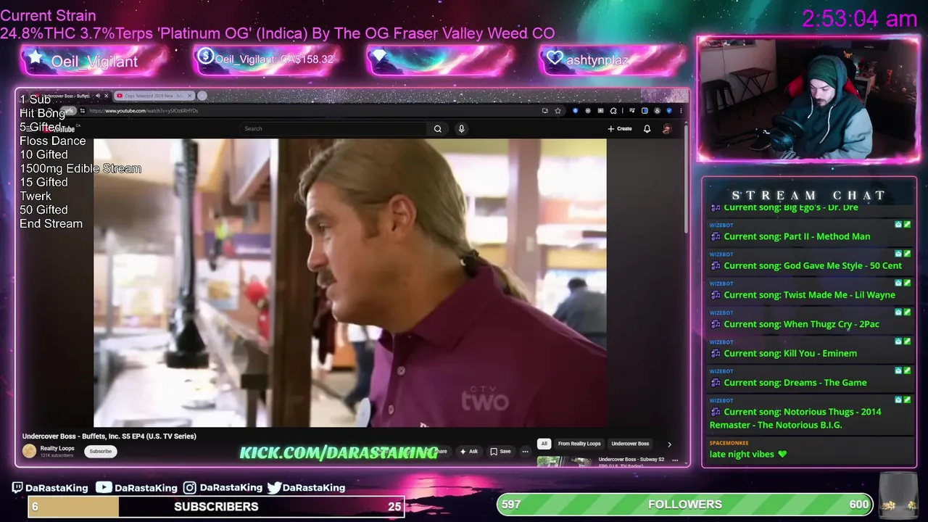This screenshot has height=522, width=928.
Task: Select the From Reality Loops chip
Action: tap(579, 444)
